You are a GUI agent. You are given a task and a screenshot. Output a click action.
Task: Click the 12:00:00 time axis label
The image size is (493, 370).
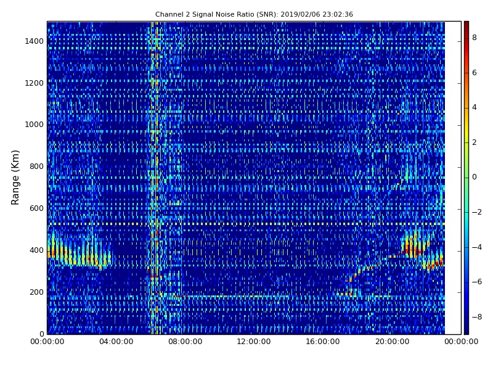(x=254, y=342)
